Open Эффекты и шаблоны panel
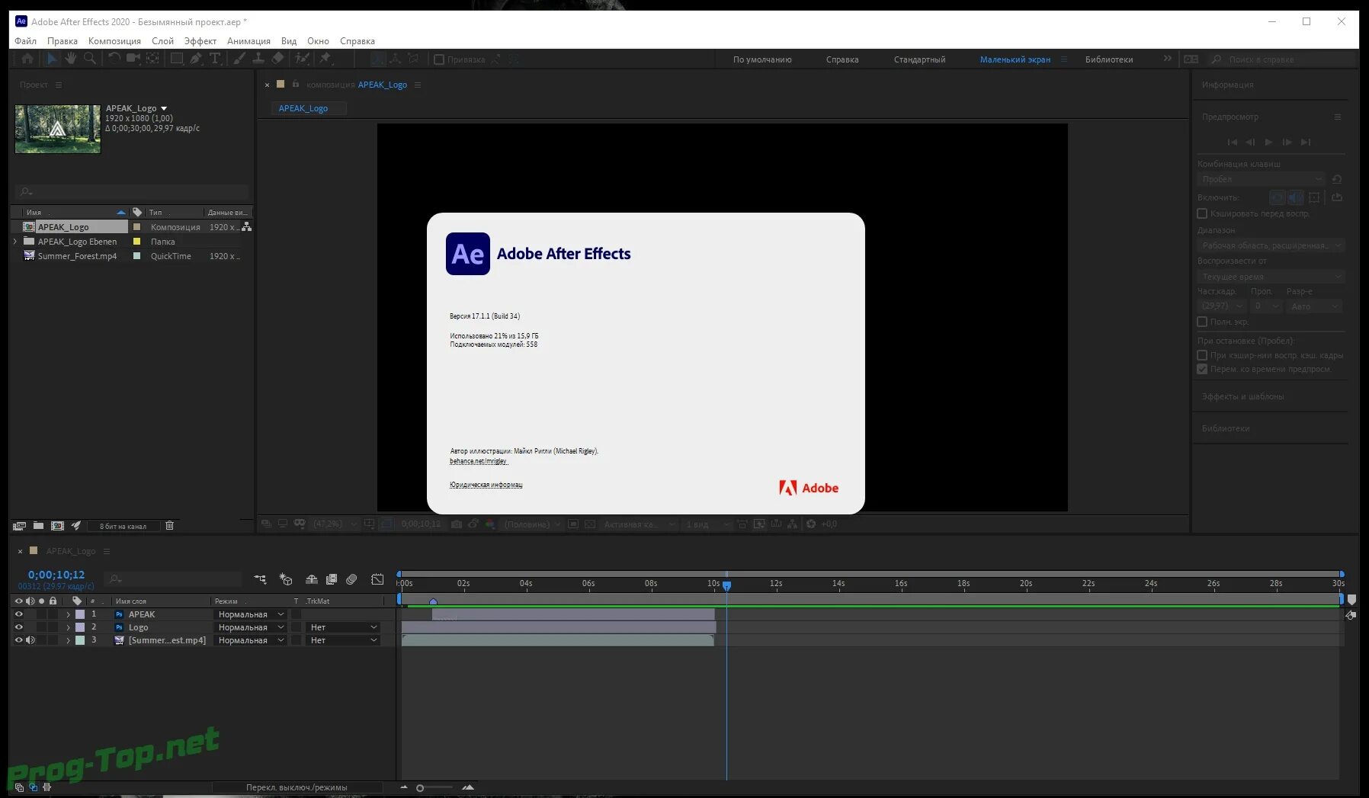This screenshot has width=1369, height=798. [x=1242, y=396]
